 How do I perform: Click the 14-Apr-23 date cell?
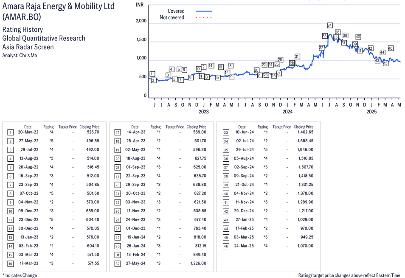136,132
